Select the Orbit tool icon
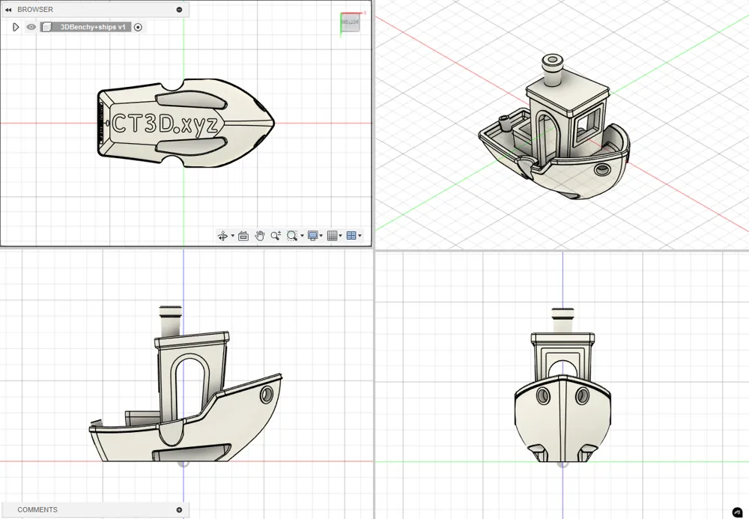The height and width of the screenshot is (519, 749). pyautogui.click(x=222, y=235)
